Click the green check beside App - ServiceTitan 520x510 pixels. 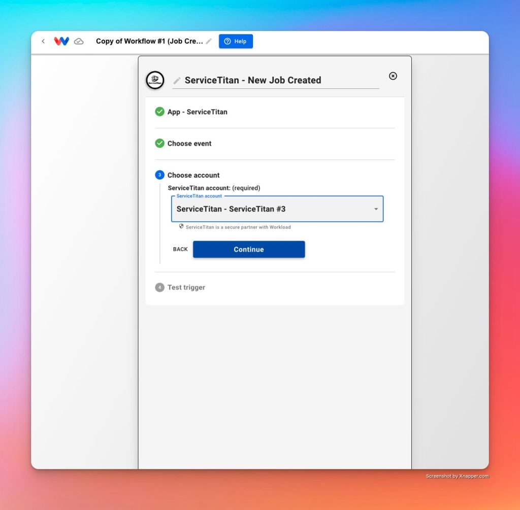159,112
